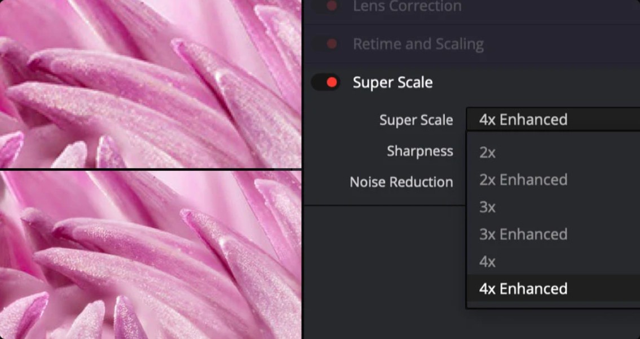Open the Super Scale dropdown showing 4x Enhanced
Screen dimensions: 640x339
553,120
